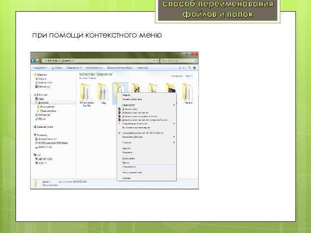This screenshot has height=233, width=311.
Task: Toggle the preview pane icon in toolbar
Action: 189,68
